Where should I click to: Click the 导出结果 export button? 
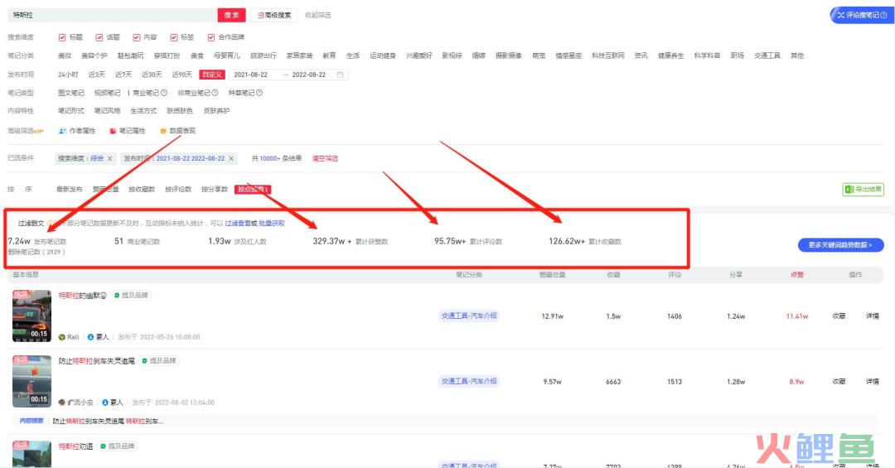pyautogui.click(x=863, y=189)
